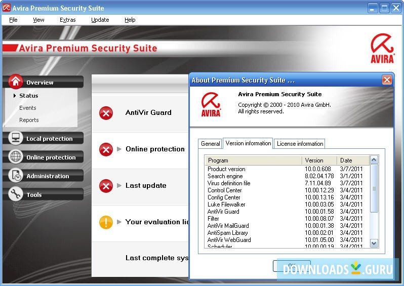
Task: Expand the Last update row arrow
Action: 119,185
